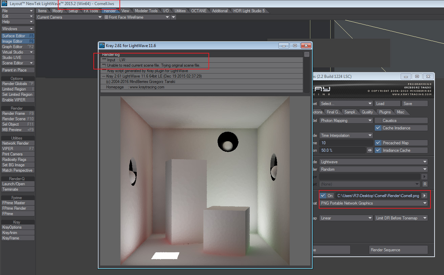
Task: Click the LightWave Layout icon in the title bar
Action: [5, 3]
